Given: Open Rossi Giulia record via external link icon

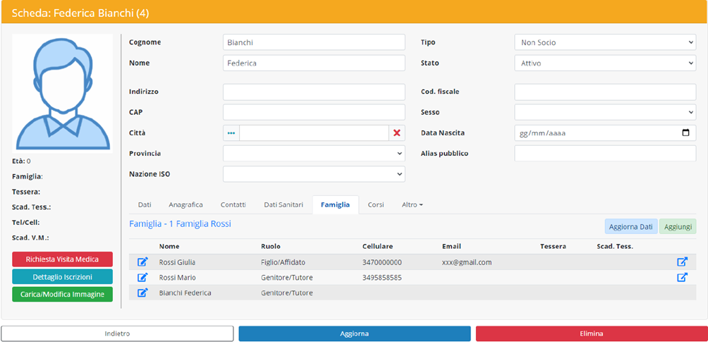Looking at the screenshot, I should (x=682, y=262).
